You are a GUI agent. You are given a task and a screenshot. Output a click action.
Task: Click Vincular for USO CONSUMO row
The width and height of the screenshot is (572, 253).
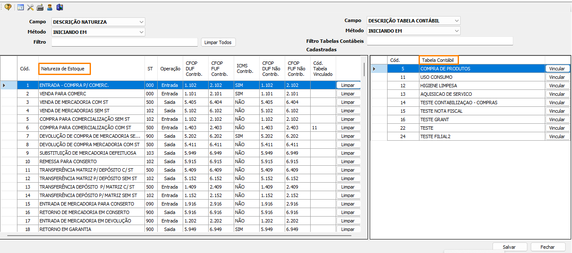tap(557, 77)
